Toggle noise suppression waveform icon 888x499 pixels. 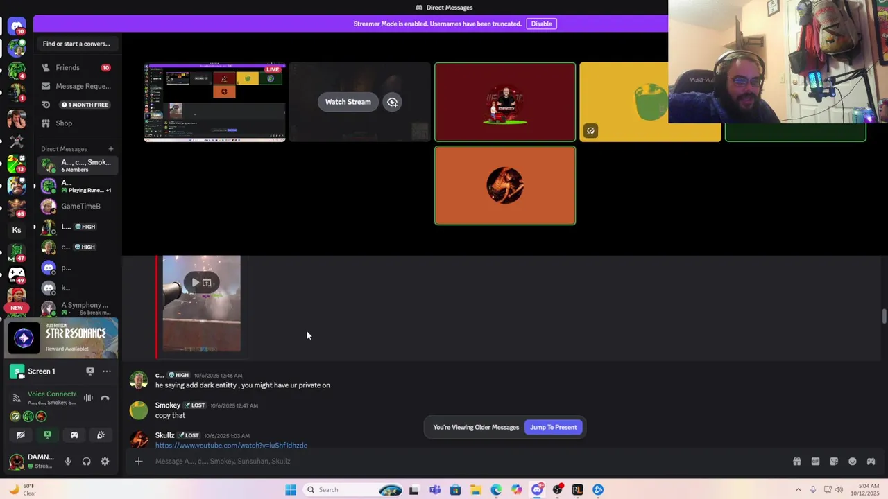click(88, 398)
